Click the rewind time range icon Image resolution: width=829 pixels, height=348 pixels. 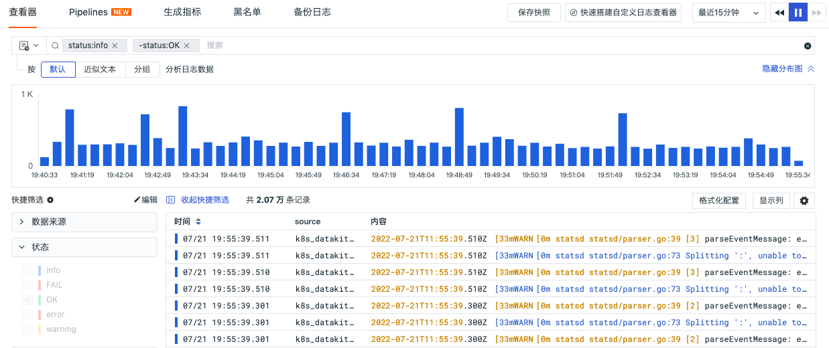click(x=779, y=13)
